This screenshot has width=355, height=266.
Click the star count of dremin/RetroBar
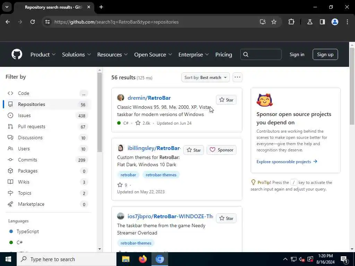tap(143, 123)
